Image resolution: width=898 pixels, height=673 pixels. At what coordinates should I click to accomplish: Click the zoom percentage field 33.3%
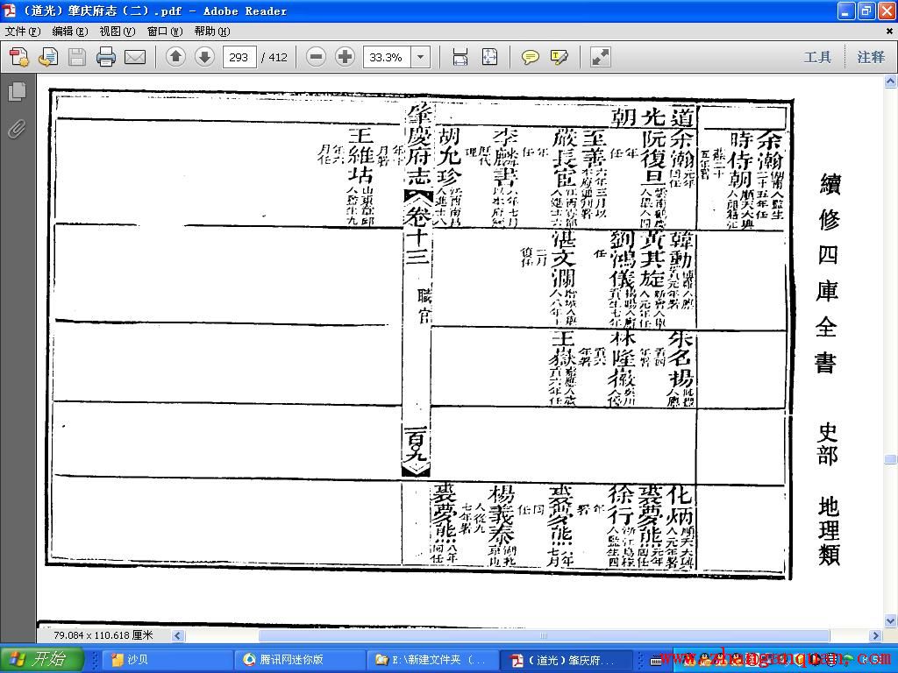click(387, 57)
